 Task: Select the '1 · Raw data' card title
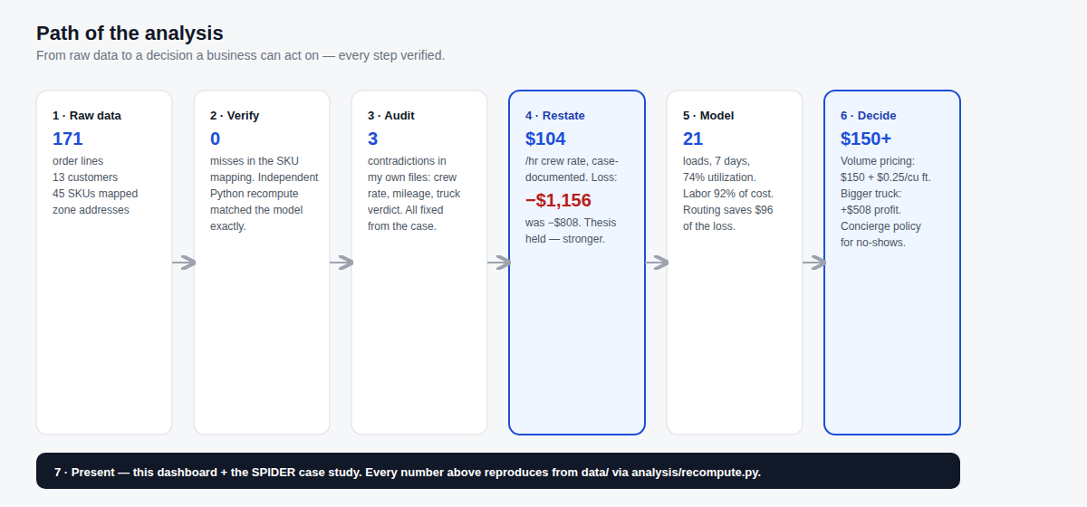(x=87, y=116)
